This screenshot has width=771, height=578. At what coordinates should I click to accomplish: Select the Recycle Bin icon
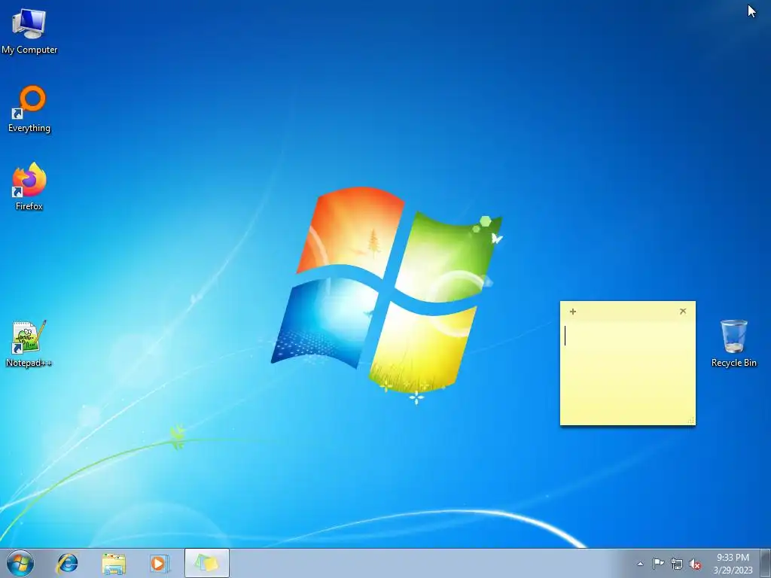coord(733,343)
